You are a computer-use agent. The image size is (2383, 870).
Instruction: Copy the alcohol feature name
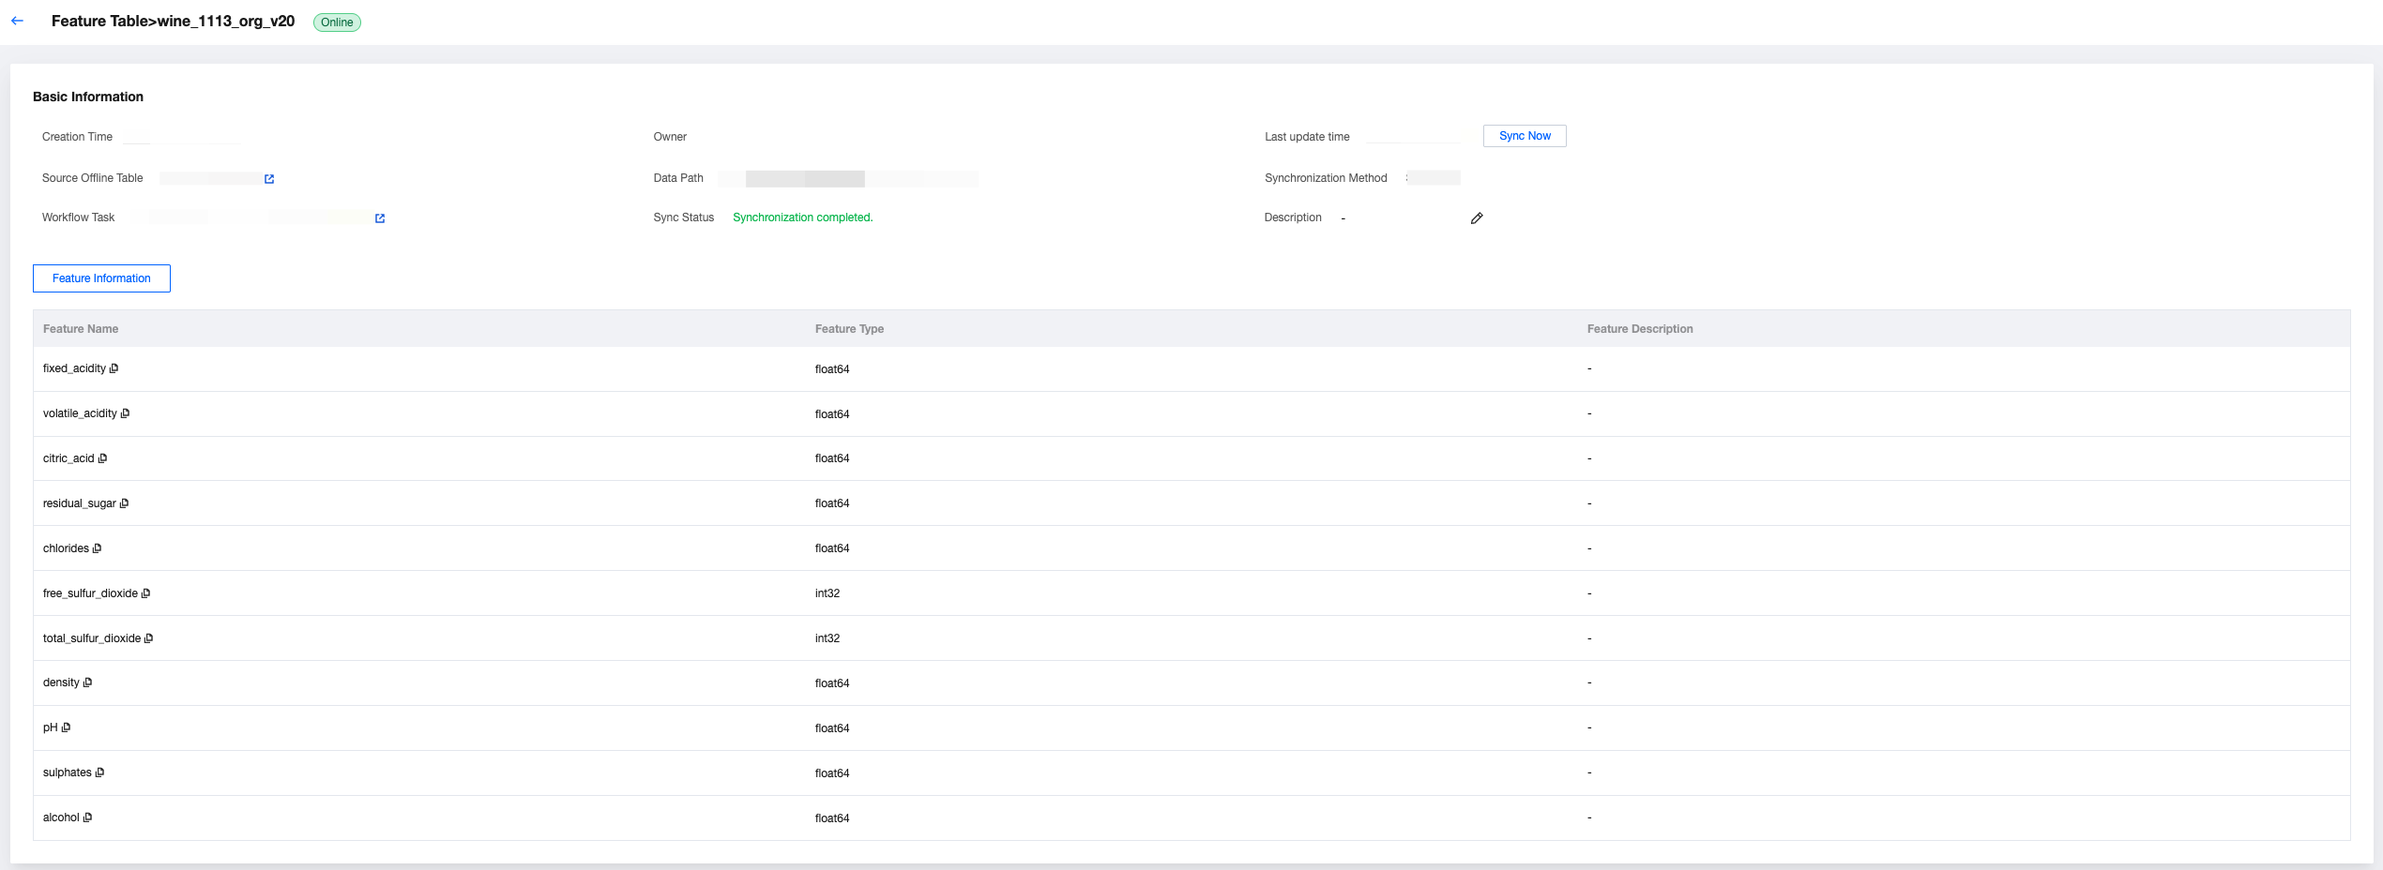(87, 817)
